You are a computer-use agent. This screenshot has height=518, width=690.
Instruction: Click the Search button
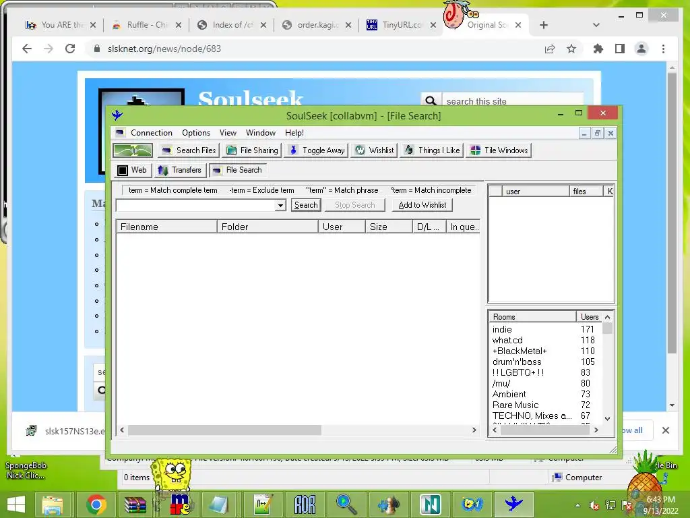point(306,205)
